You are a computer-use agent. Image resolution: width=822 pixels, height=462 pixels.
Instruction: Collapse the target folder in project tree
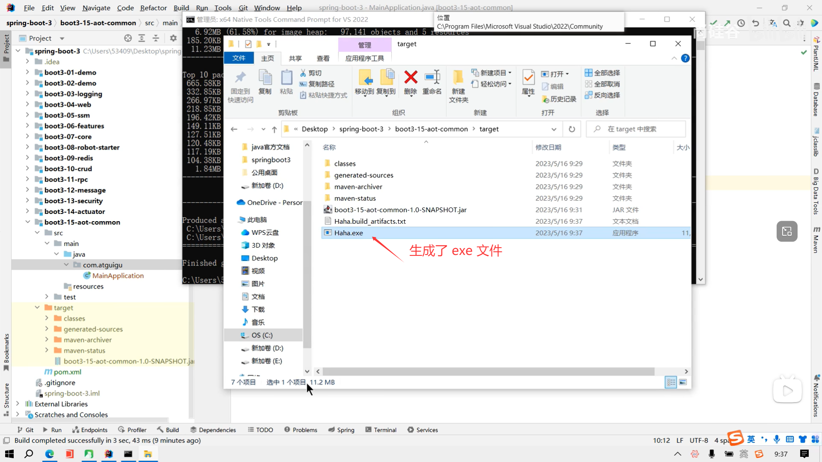click(37, 308)
